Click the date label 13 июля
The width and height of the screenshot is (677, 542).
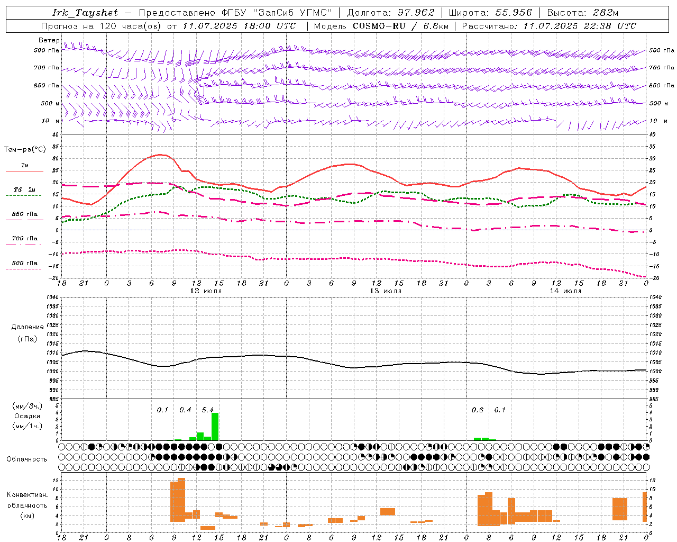(386, 291)
